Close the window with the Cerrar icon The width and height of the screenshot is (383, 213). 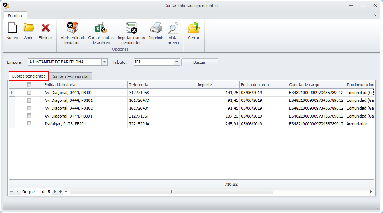(194, 28)
